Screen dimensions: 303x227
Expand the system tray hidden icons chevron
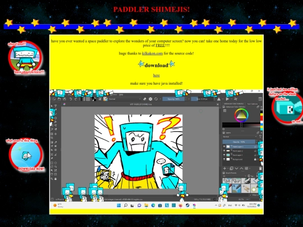coord(216,205)
